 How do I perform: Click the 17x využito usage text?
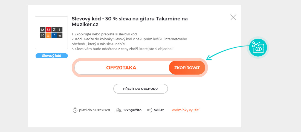point(132,110)
